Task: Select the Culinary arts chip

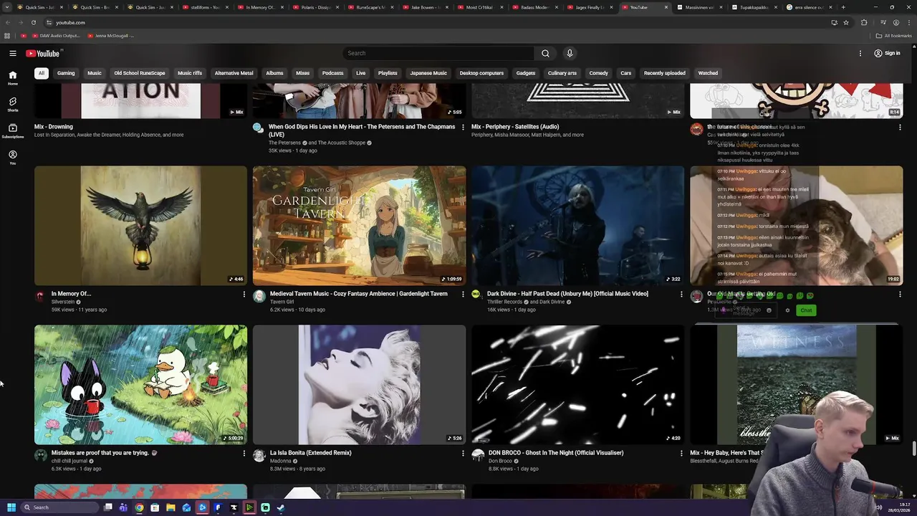Action: point(562,73)
